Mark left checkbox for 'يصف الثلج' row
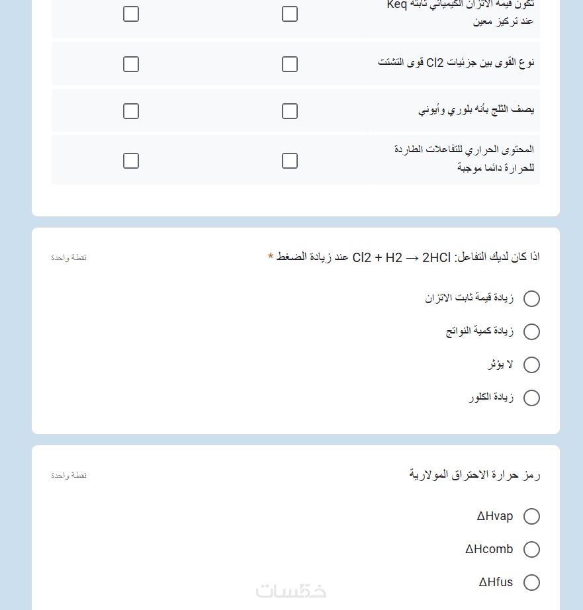 coord(131,111)
